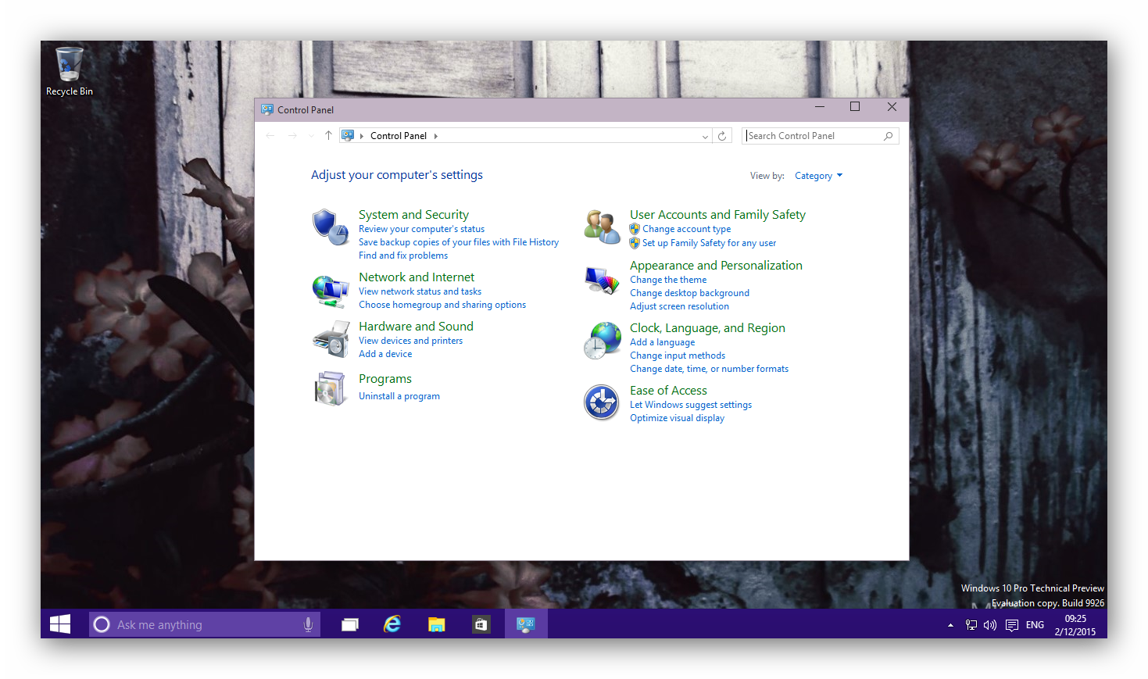Open the Appearance and Personalization monitor icon
This screenshot has width=1148, height=679.
(602, 281)
